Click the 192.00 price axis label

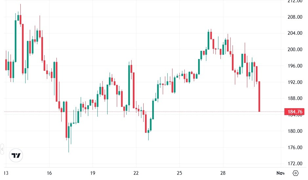[x=295, y=82]
